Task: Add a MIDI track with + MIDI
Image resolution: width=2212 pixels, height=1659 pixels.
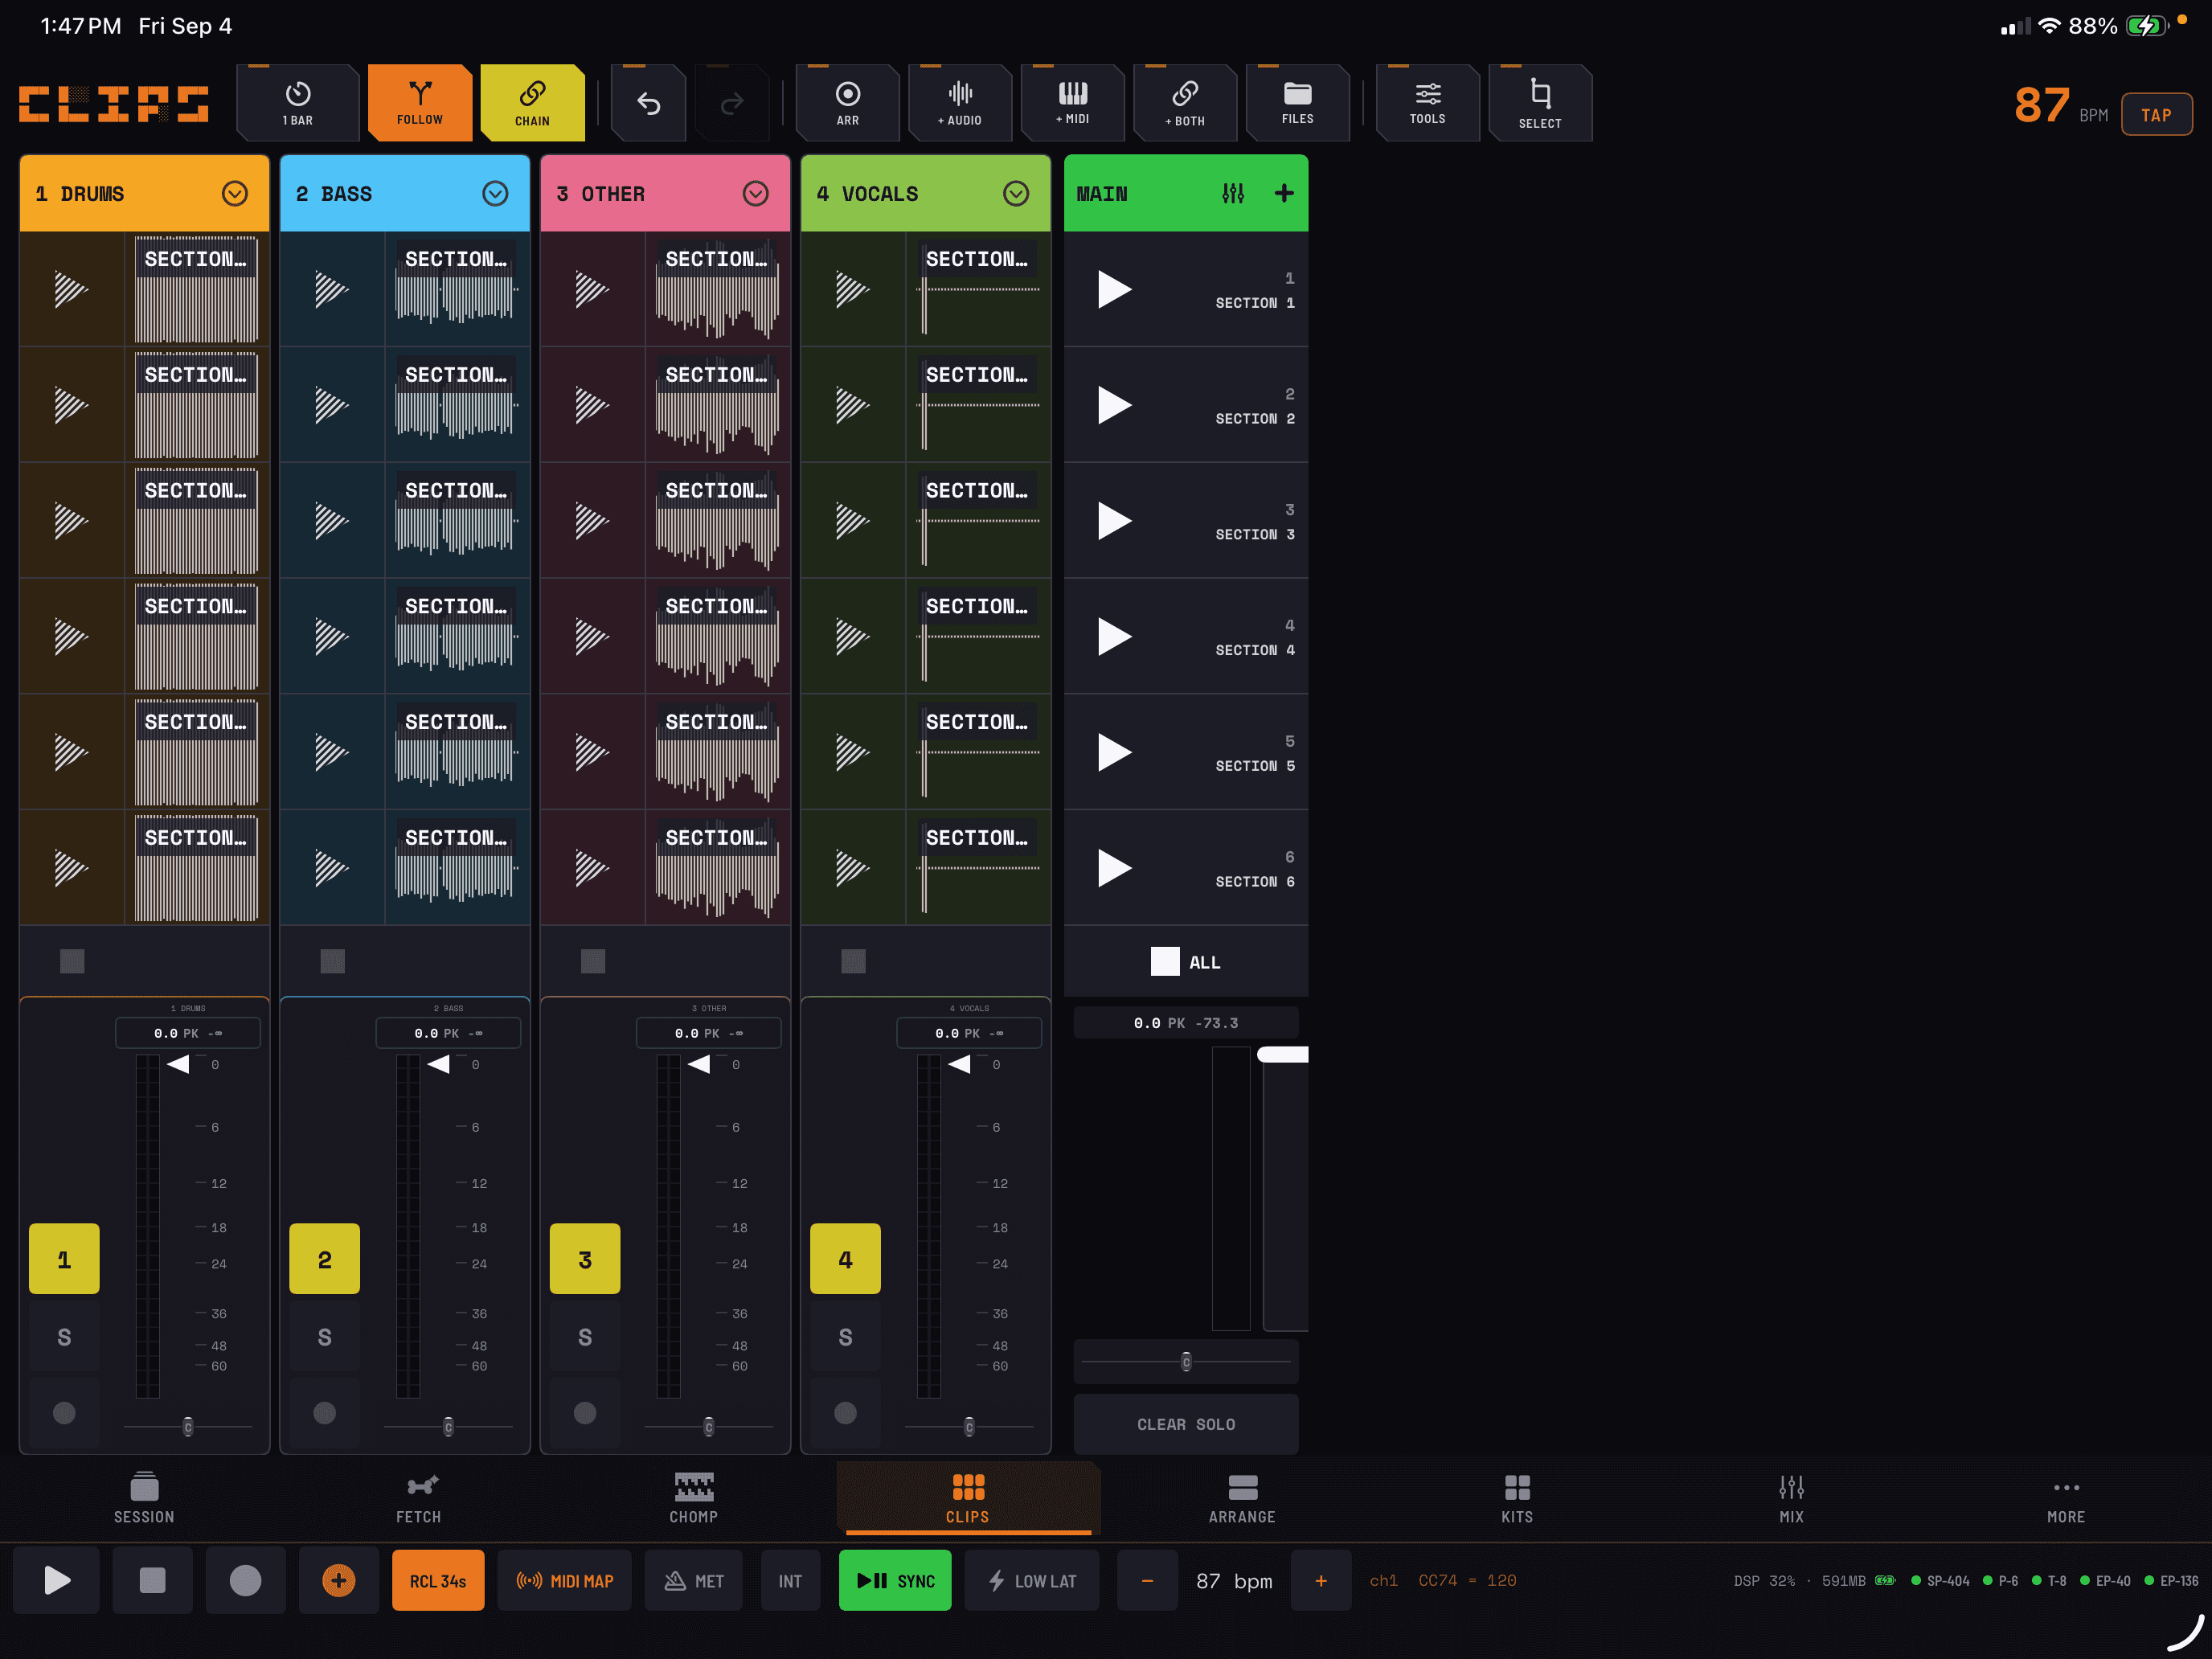Action: [1073, 103]
